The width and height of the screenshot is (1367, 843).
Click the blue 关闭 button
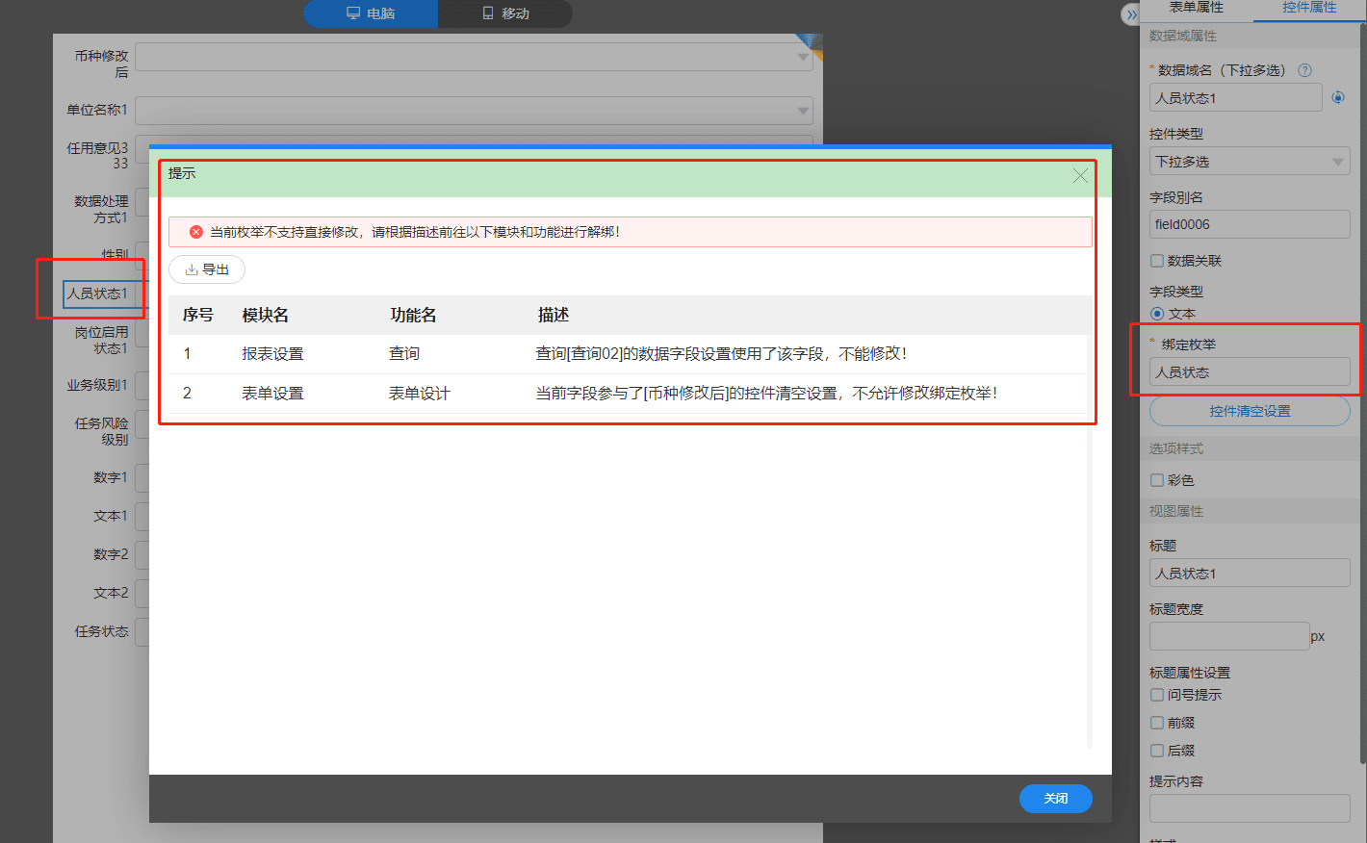pyautogui.click(x=1055, y=799)
